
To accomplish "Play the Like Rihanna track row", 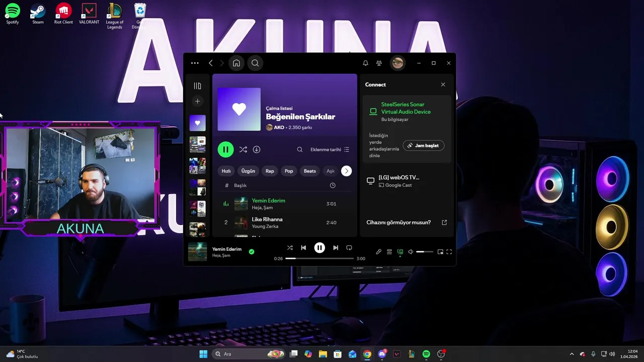I will (284, 222).
